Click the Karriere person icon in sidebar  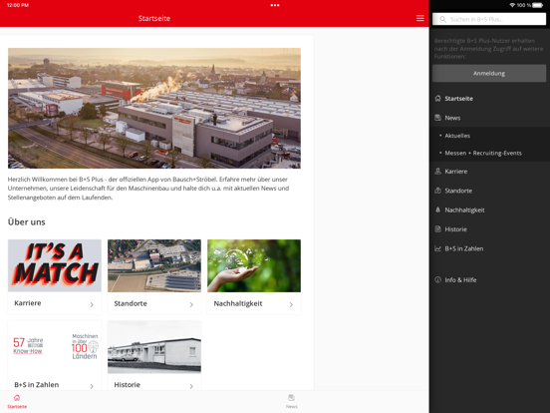[437, 172]
